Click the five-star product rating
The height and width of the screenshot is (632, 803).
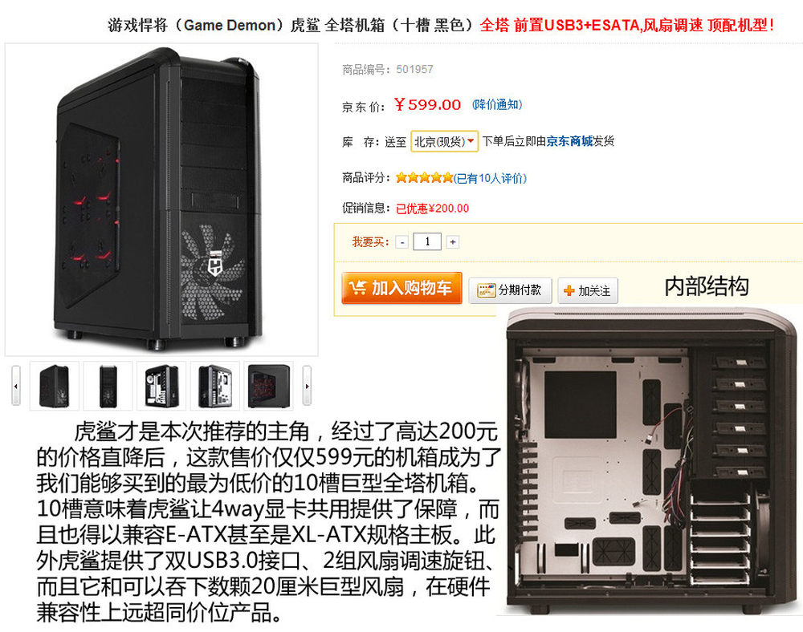click(x=424, y=178)
